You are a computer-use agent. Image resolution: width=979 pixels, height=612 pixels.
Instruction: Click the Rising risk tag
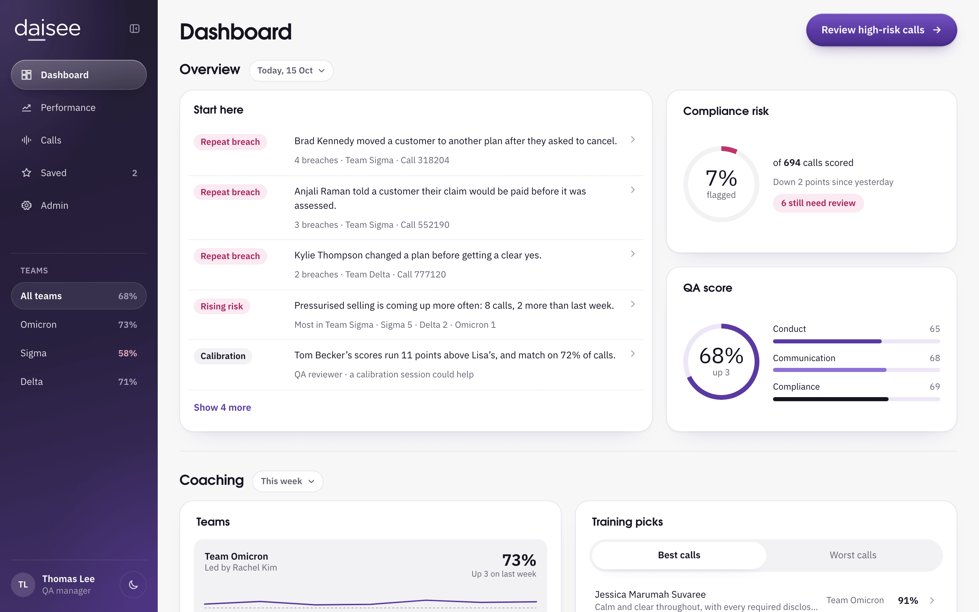[222, 306]
